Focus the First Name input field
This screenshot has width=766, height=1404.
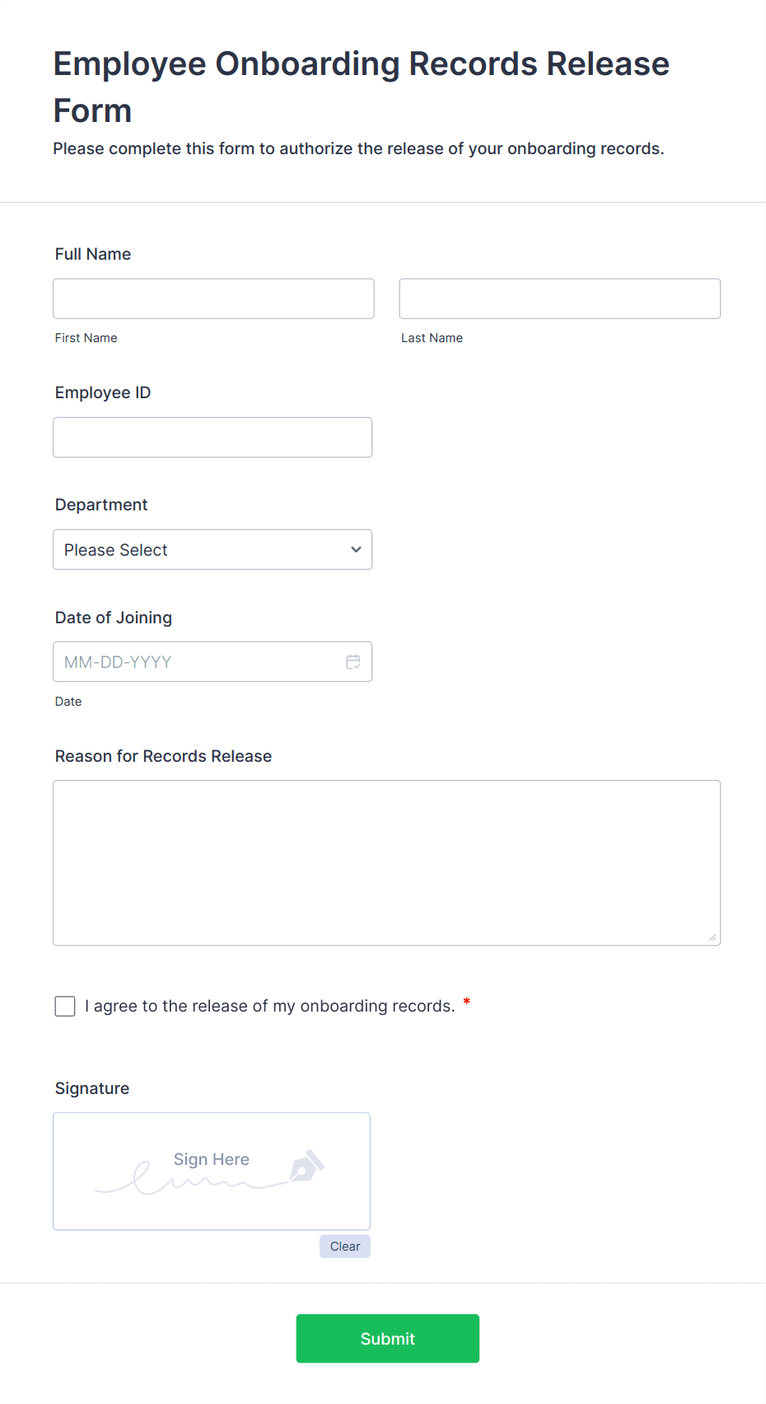213,298
